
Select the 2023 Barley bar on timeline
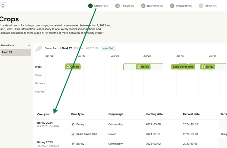143,67
